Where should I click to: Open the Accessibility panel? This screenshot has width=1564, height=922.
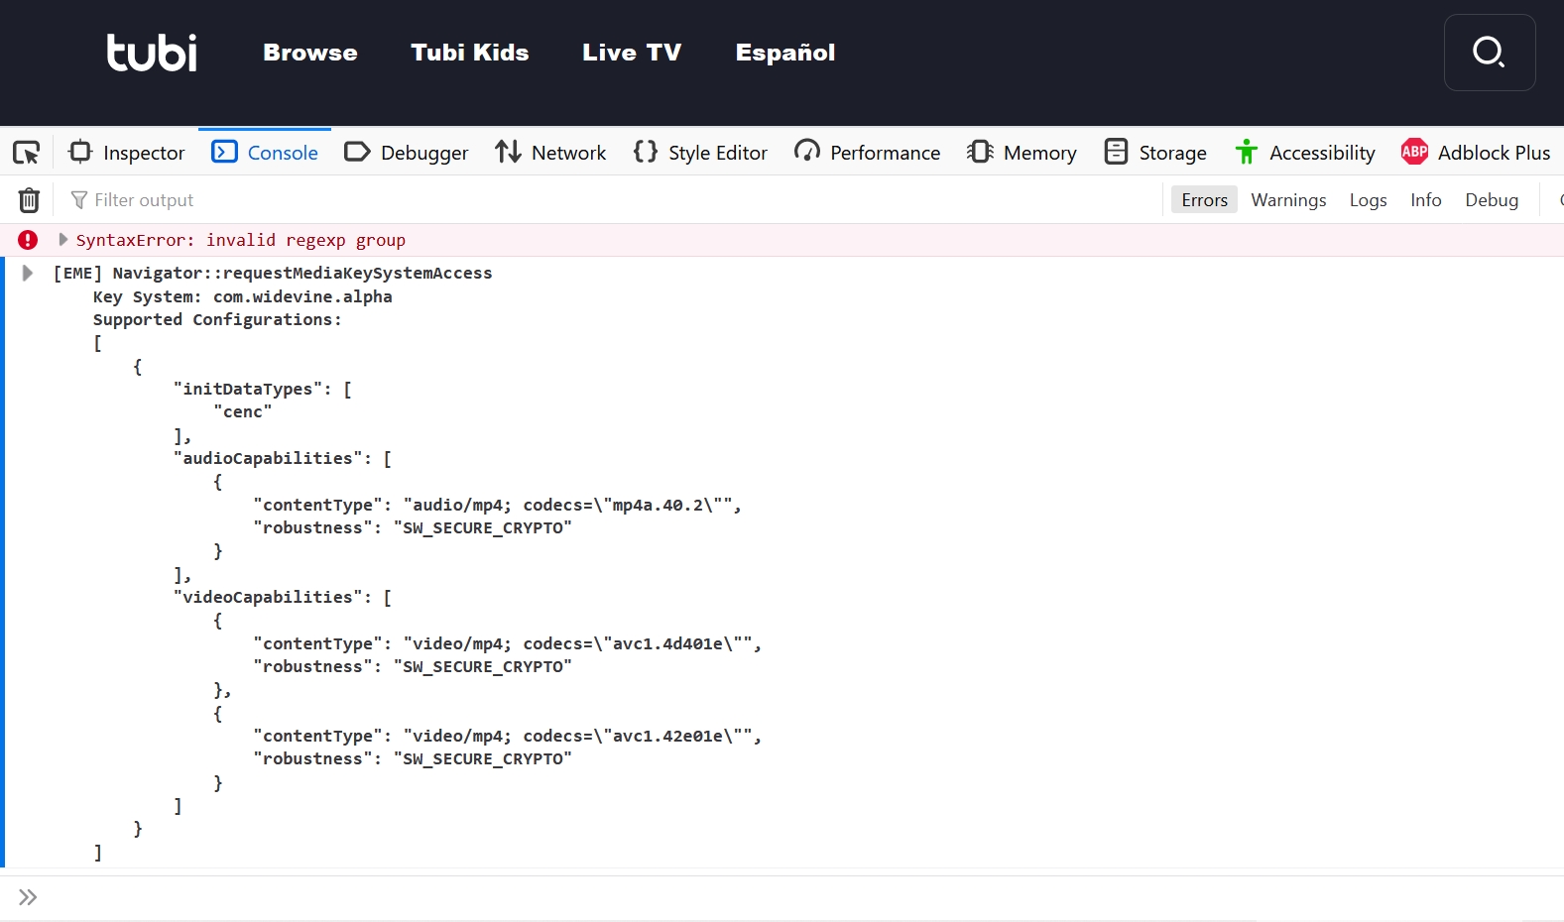click(1304, 153)
